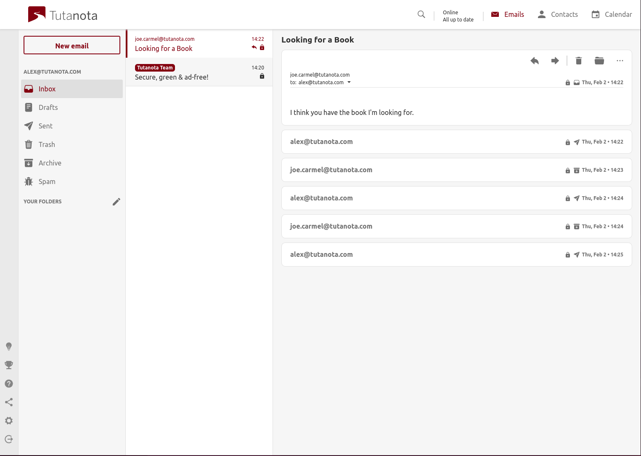
Task: Open the move-to-folder icon
Action: point(599,61)
